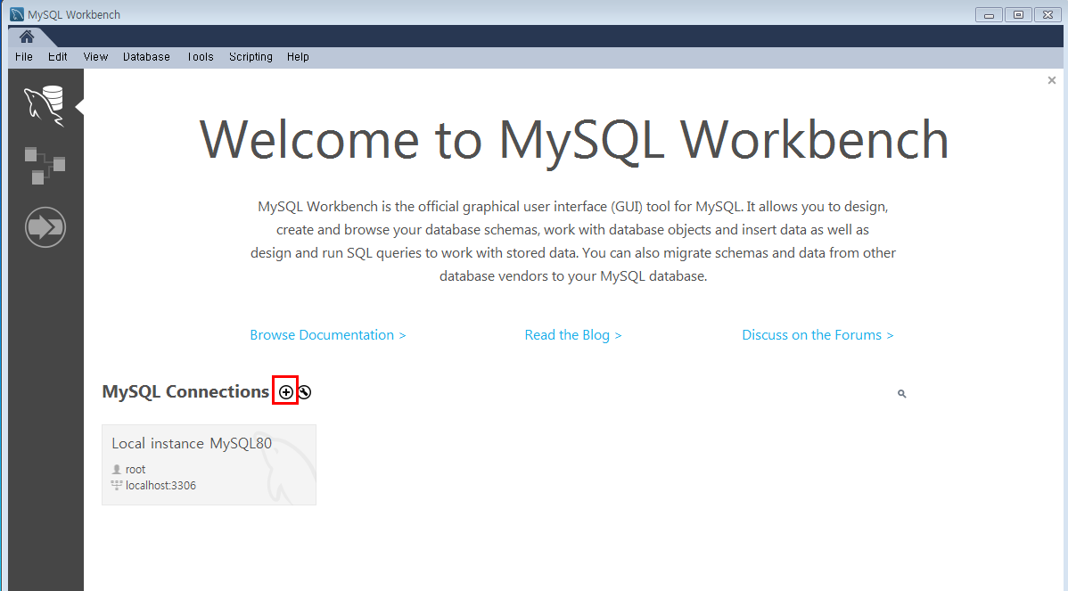Open Discuss on the Forums link

tap(817, 335)
